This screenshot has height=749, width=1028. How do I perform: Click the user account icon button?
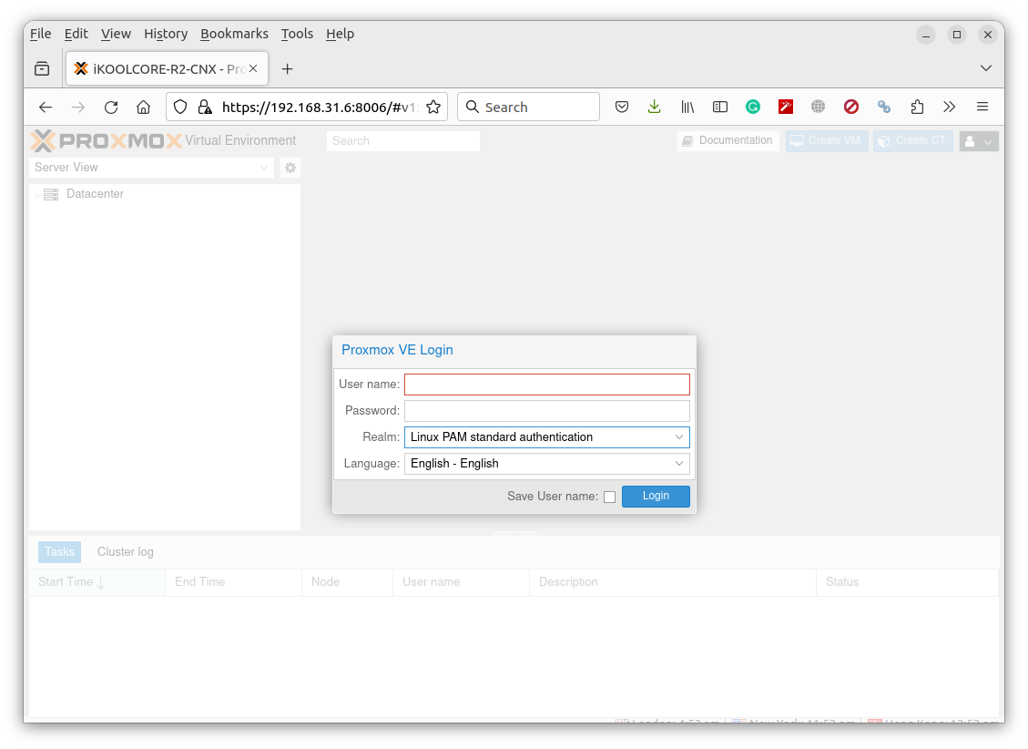tap(979, 141)
